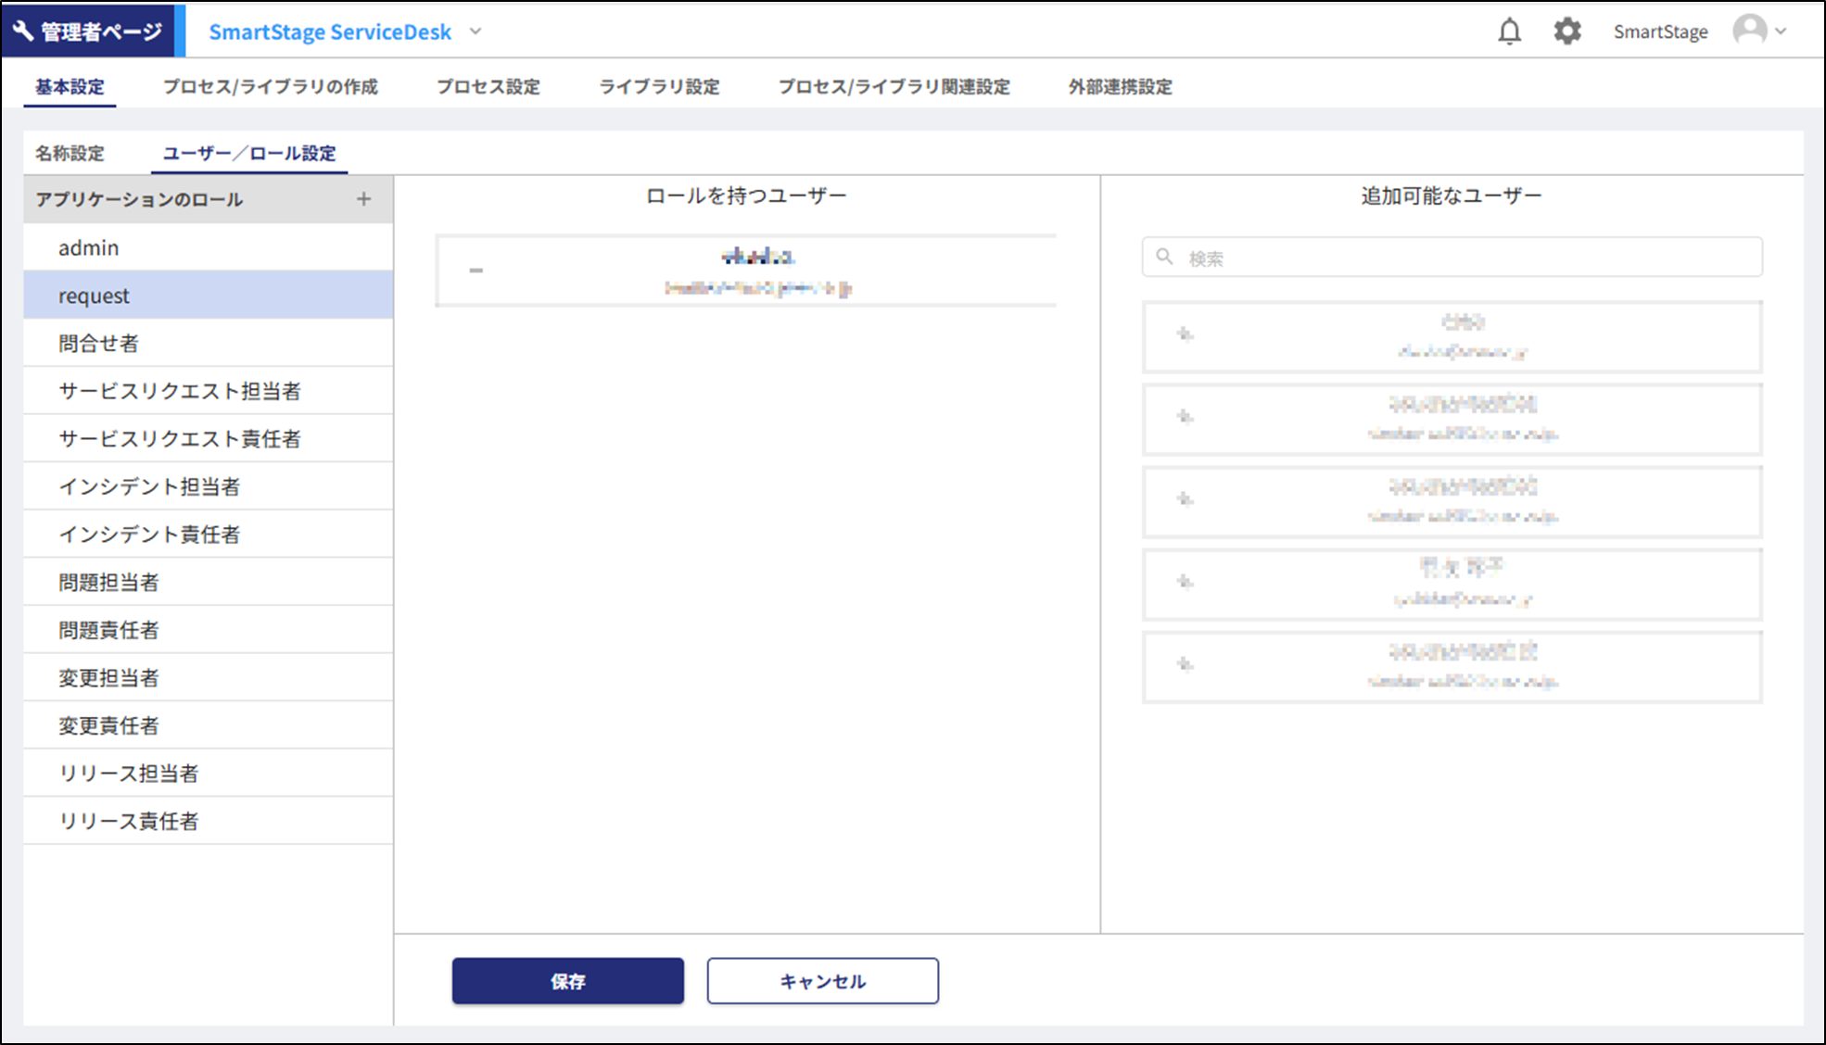Switch to 名称設定 sub-tab
The width and height of the screenshot is (1826, 1045).
point(70,154)
